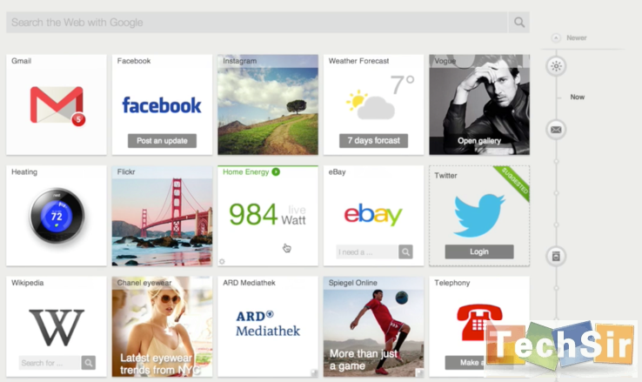Click the Suggested ribbon on the Twitter tile
642x382 pixels.
click(513, 182)
